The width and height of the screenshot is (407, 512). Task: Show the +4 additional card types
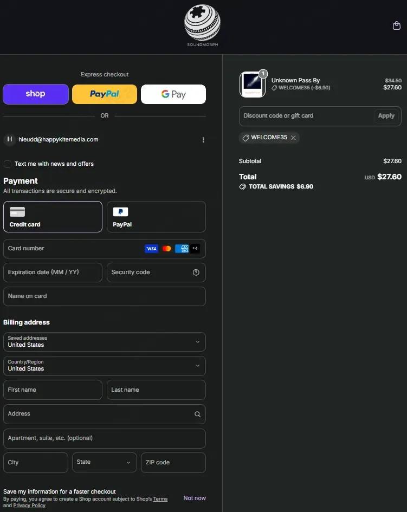tap(195, 249)
